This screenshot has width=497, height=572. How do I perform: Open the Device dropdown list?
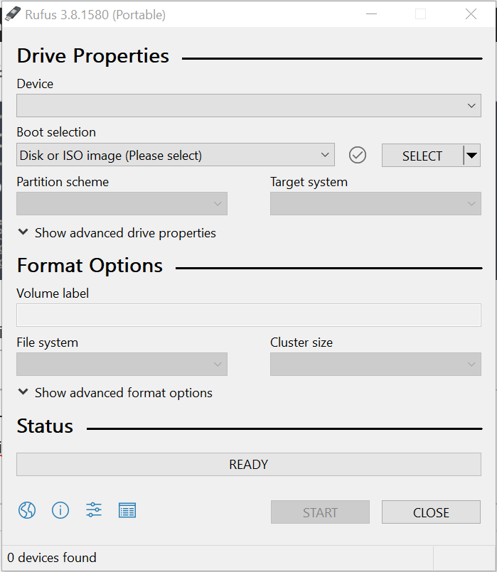[248, 106]
